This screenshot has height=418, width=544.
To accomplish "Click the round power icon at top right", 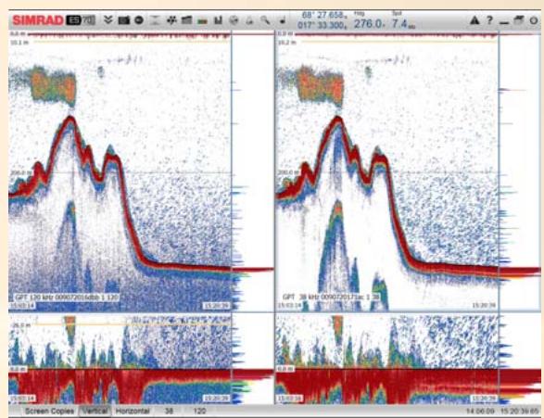I will [x=534, y=20].
